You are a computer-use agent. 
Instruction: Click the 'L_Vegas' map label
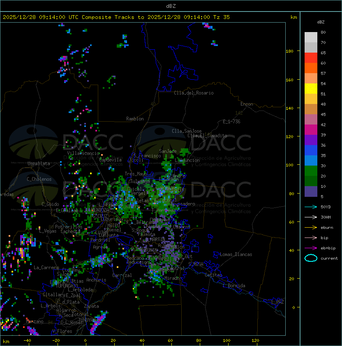tap(48, 231)
